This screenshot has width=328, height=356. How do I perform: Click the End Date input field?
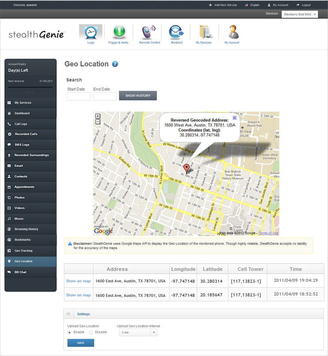pos(104,96)
